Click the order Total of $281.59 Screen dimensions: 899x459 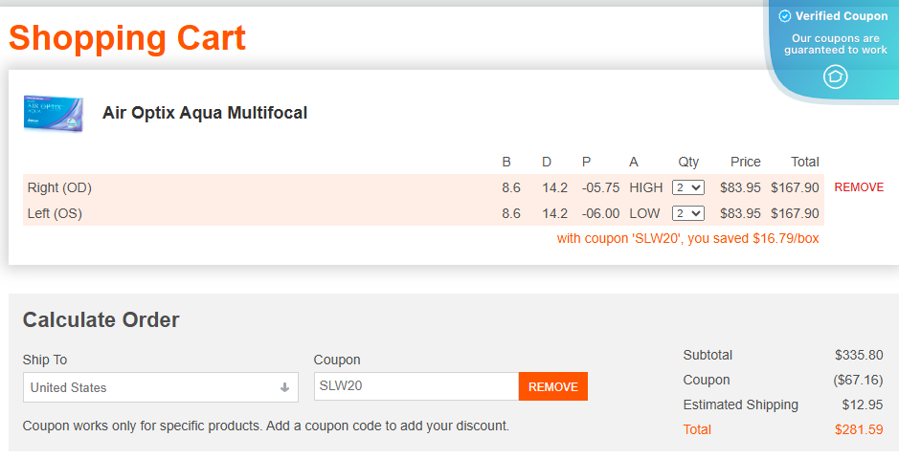point(859,429)
